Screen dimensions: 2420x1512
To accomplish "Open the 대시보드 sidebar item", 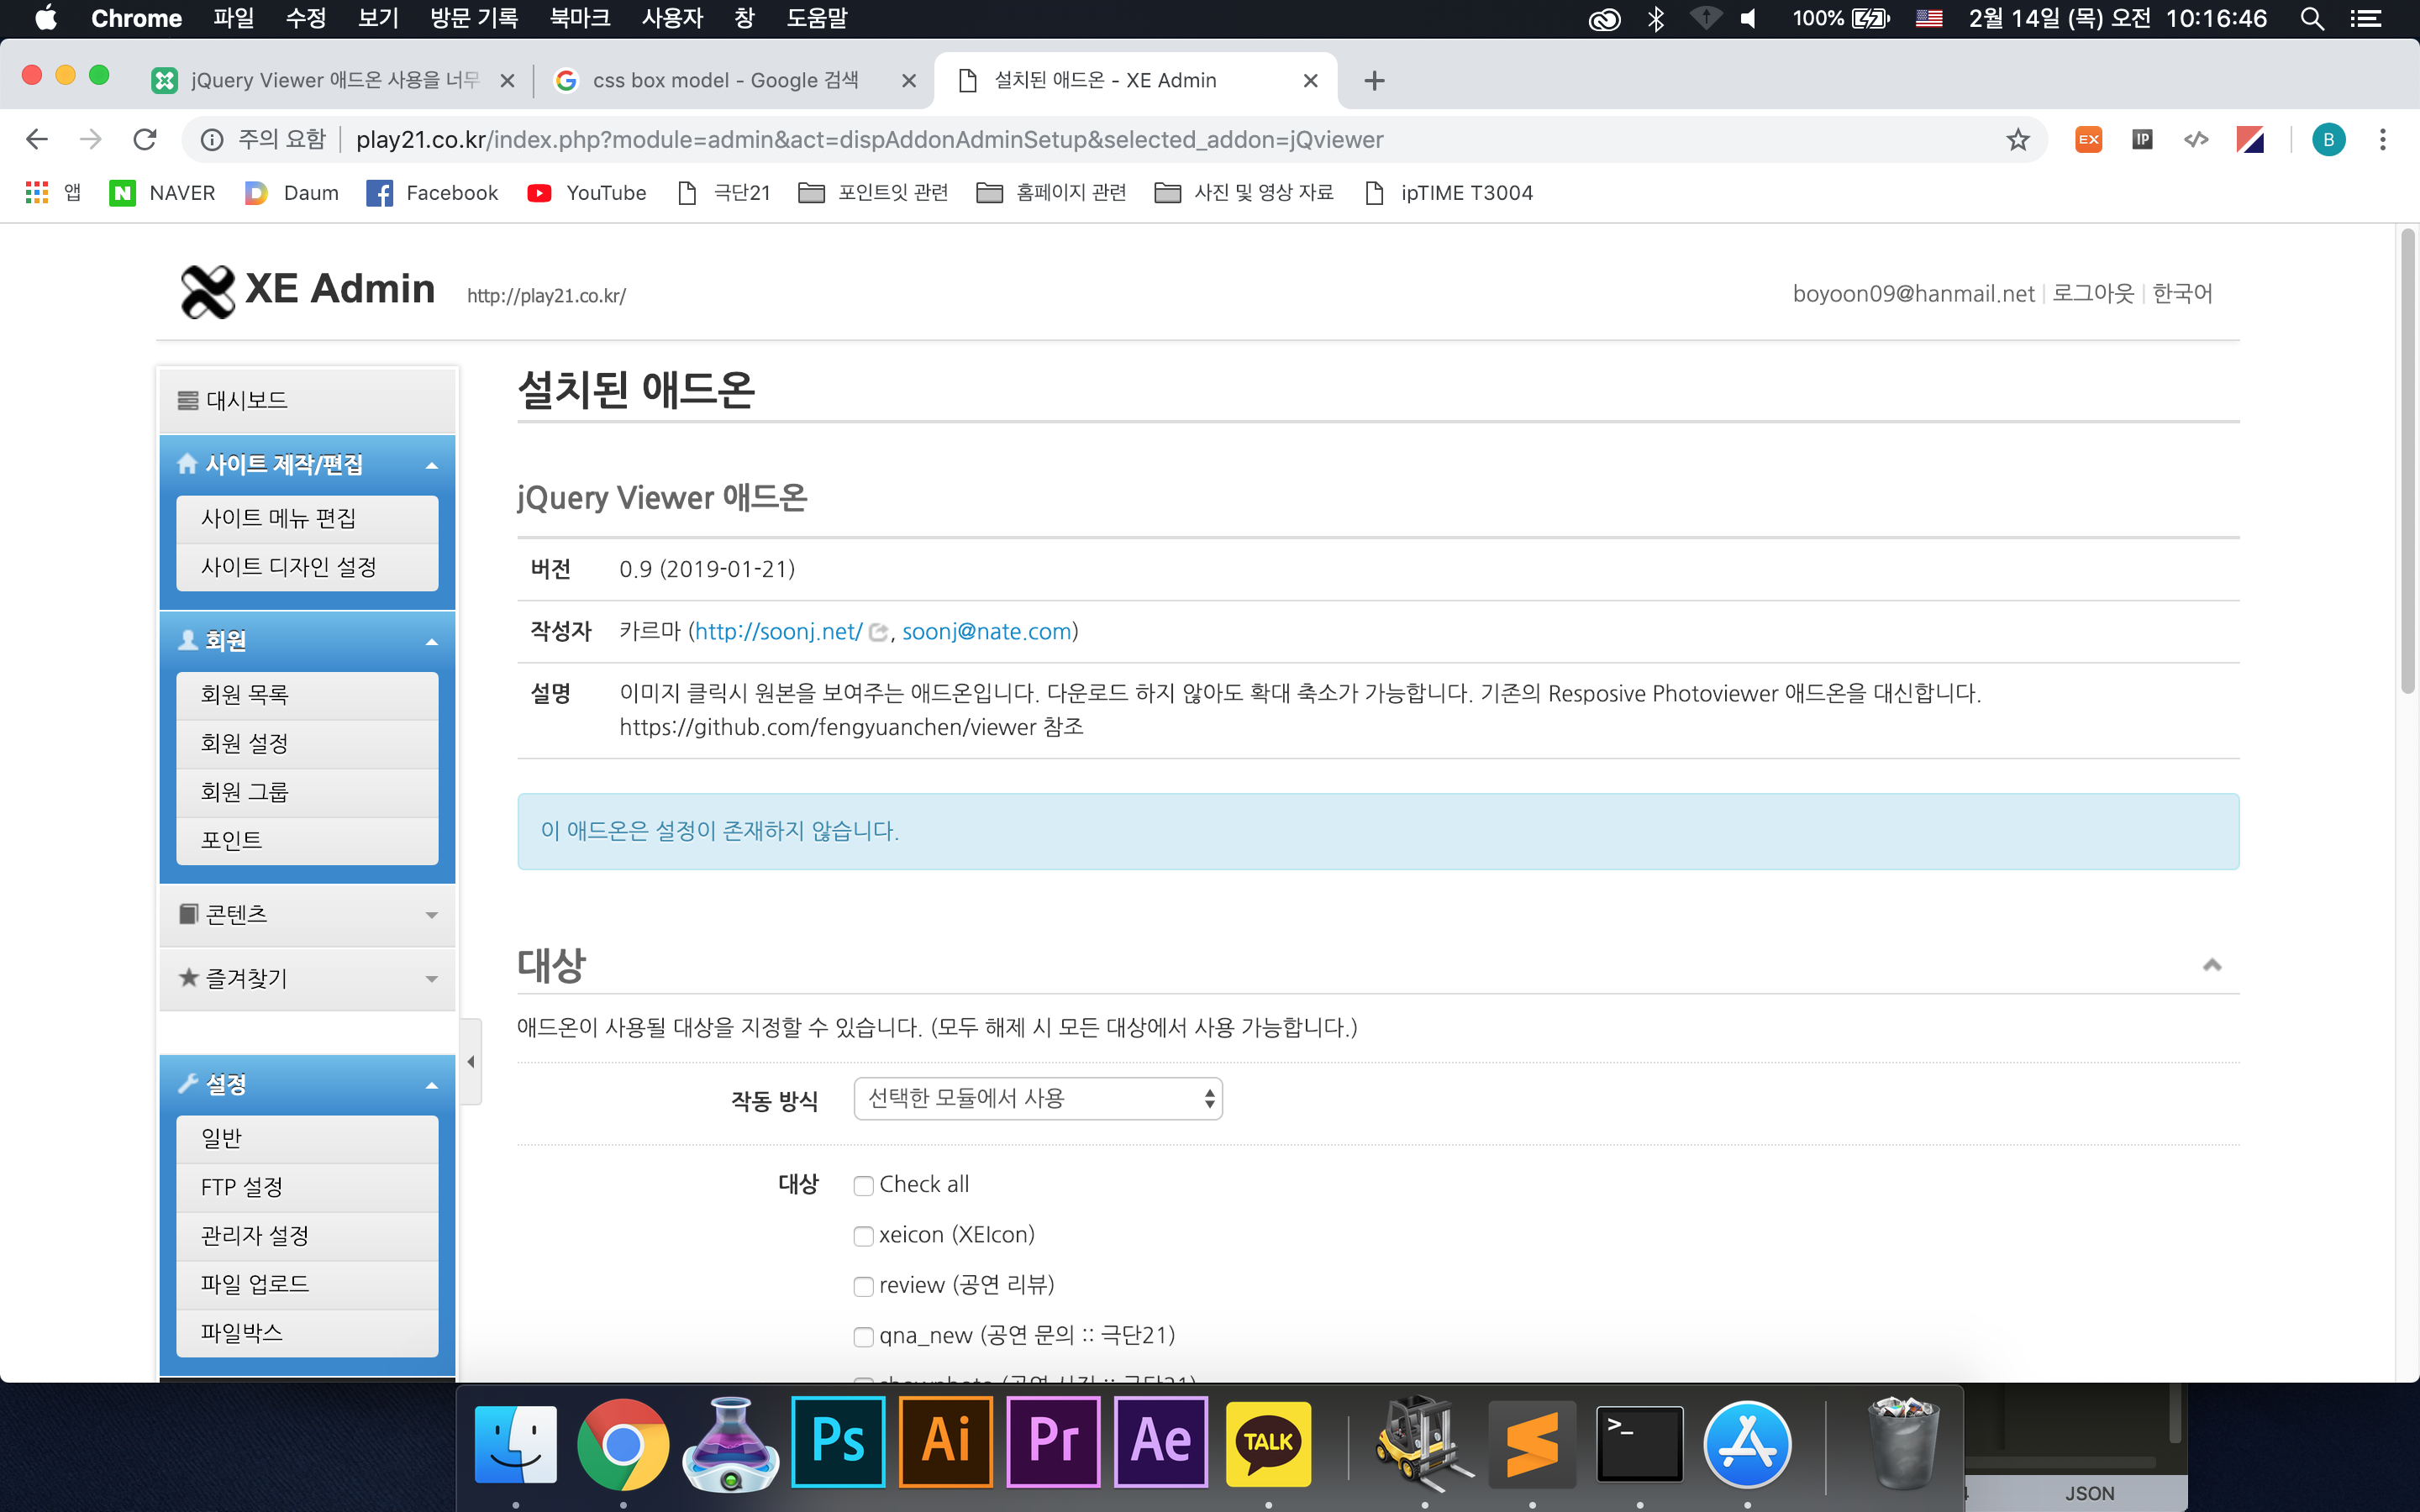I will click(x=308, y=400).
